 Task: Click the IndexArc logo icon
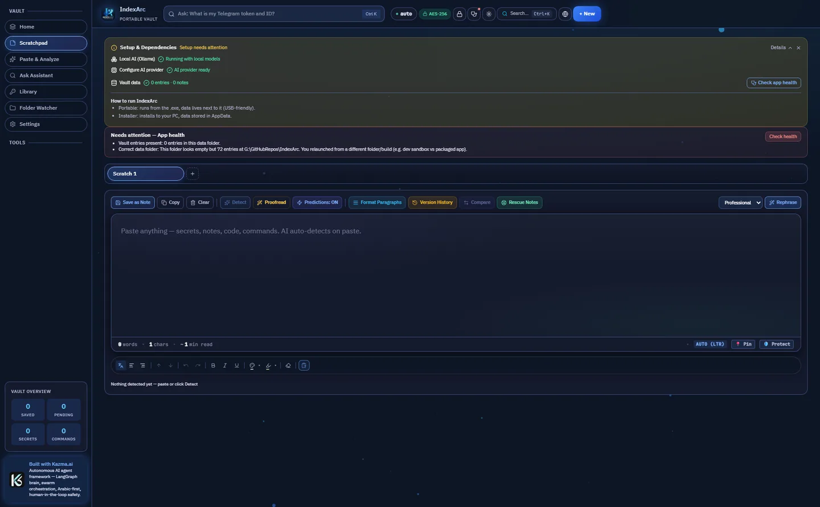pyautogui.click(x=108, y=14)
